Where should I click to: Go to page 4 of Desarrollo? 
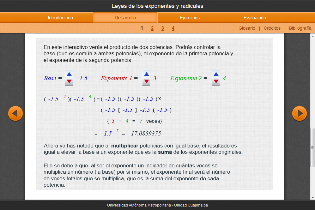pos(173,28)
